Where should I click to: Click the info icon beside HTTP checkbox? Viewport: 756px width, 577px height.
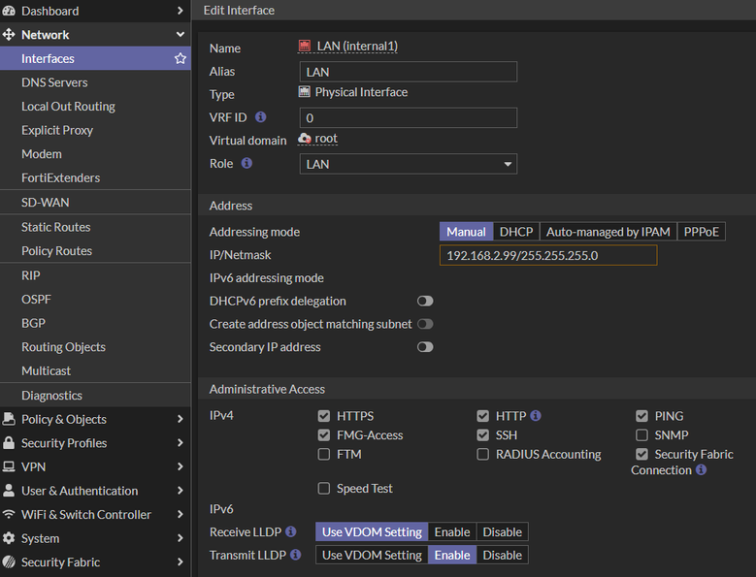tap(536, 416)
